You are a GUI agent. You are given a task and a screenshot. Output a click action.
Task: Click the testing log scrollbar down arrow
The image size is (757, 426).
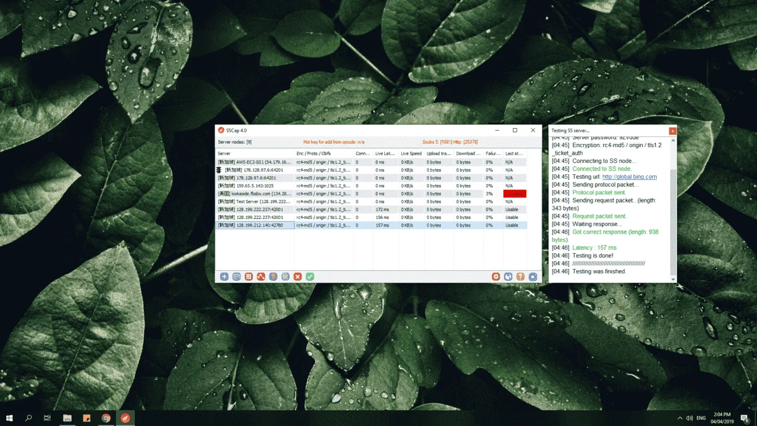(673, 279)
